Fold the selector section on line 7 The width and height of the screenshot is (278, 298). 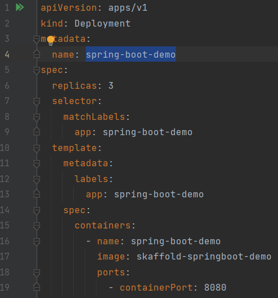[x=37, y=101]
